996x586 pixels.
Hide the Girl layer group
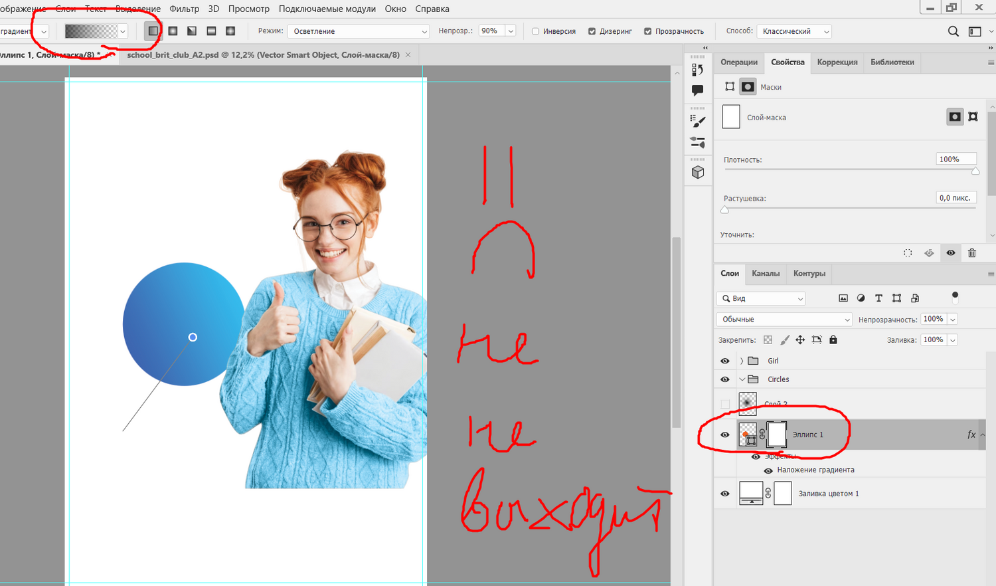725,361
